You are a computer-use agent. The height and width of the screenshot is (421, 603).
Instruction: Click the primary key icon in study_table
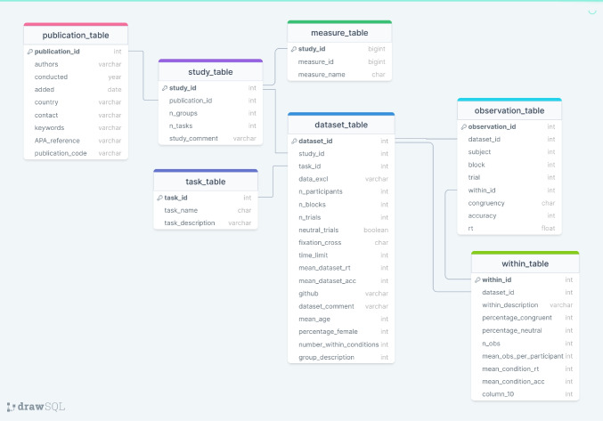coord(164,88)
